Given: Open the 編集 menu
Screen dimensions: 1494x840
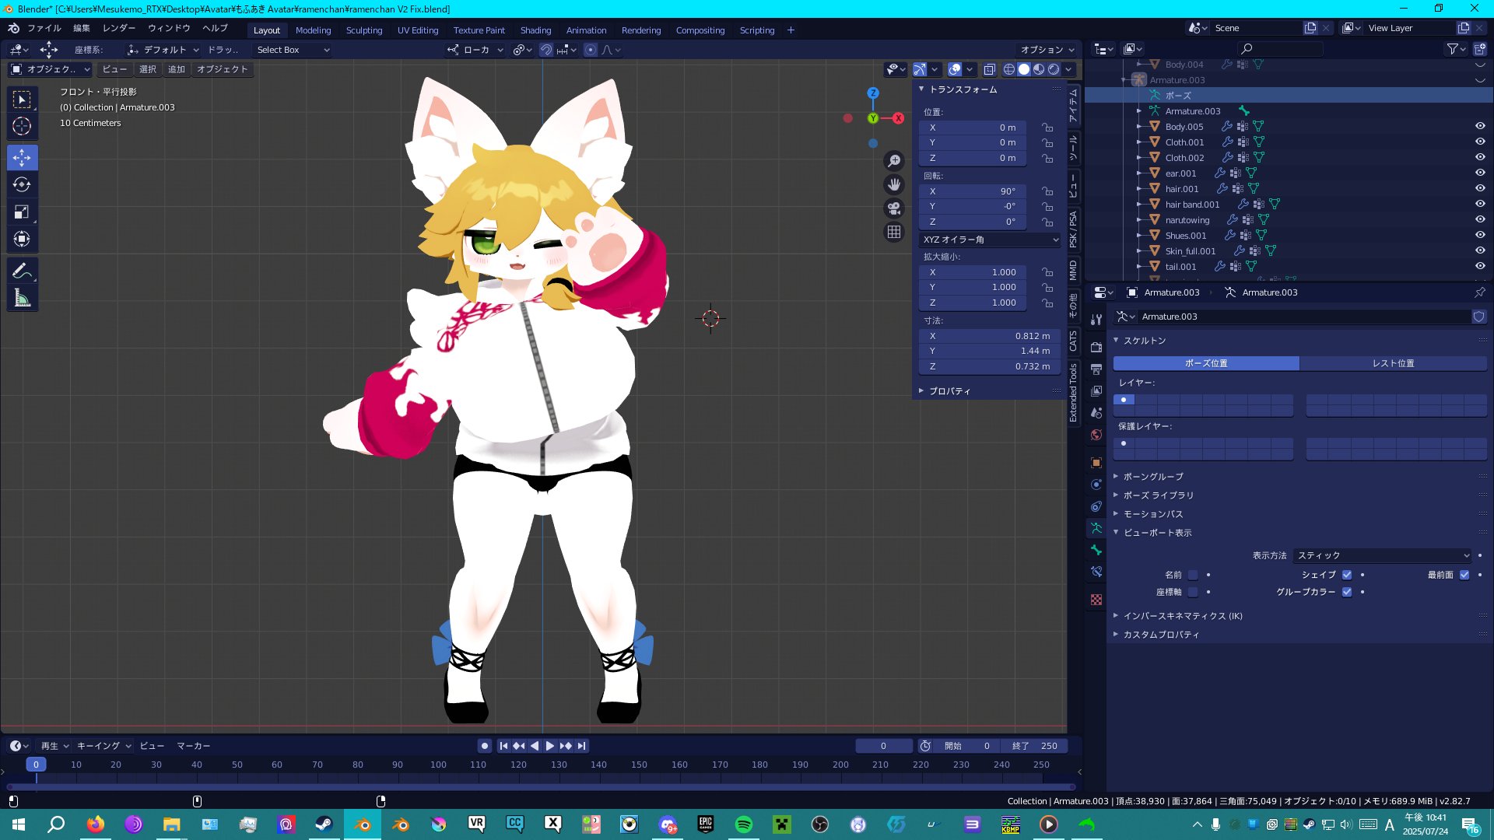Looking at the screenshot, I should click(82, 28).
